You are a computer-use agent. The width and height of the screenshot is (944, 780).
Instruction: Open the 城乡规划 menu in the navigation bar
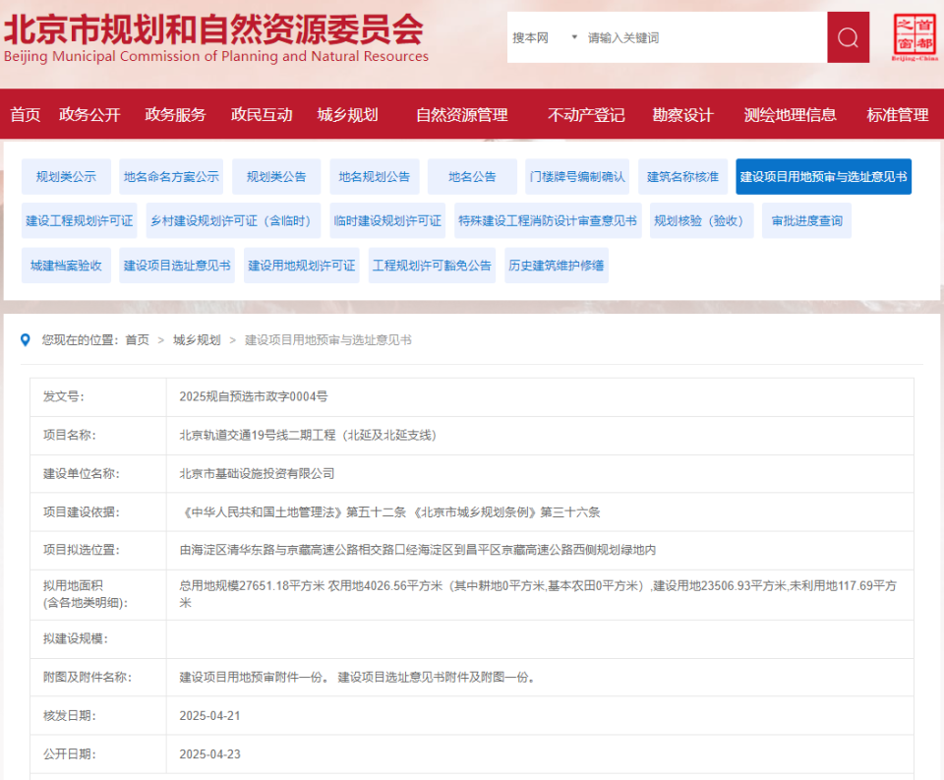click(x=347, y=114)
